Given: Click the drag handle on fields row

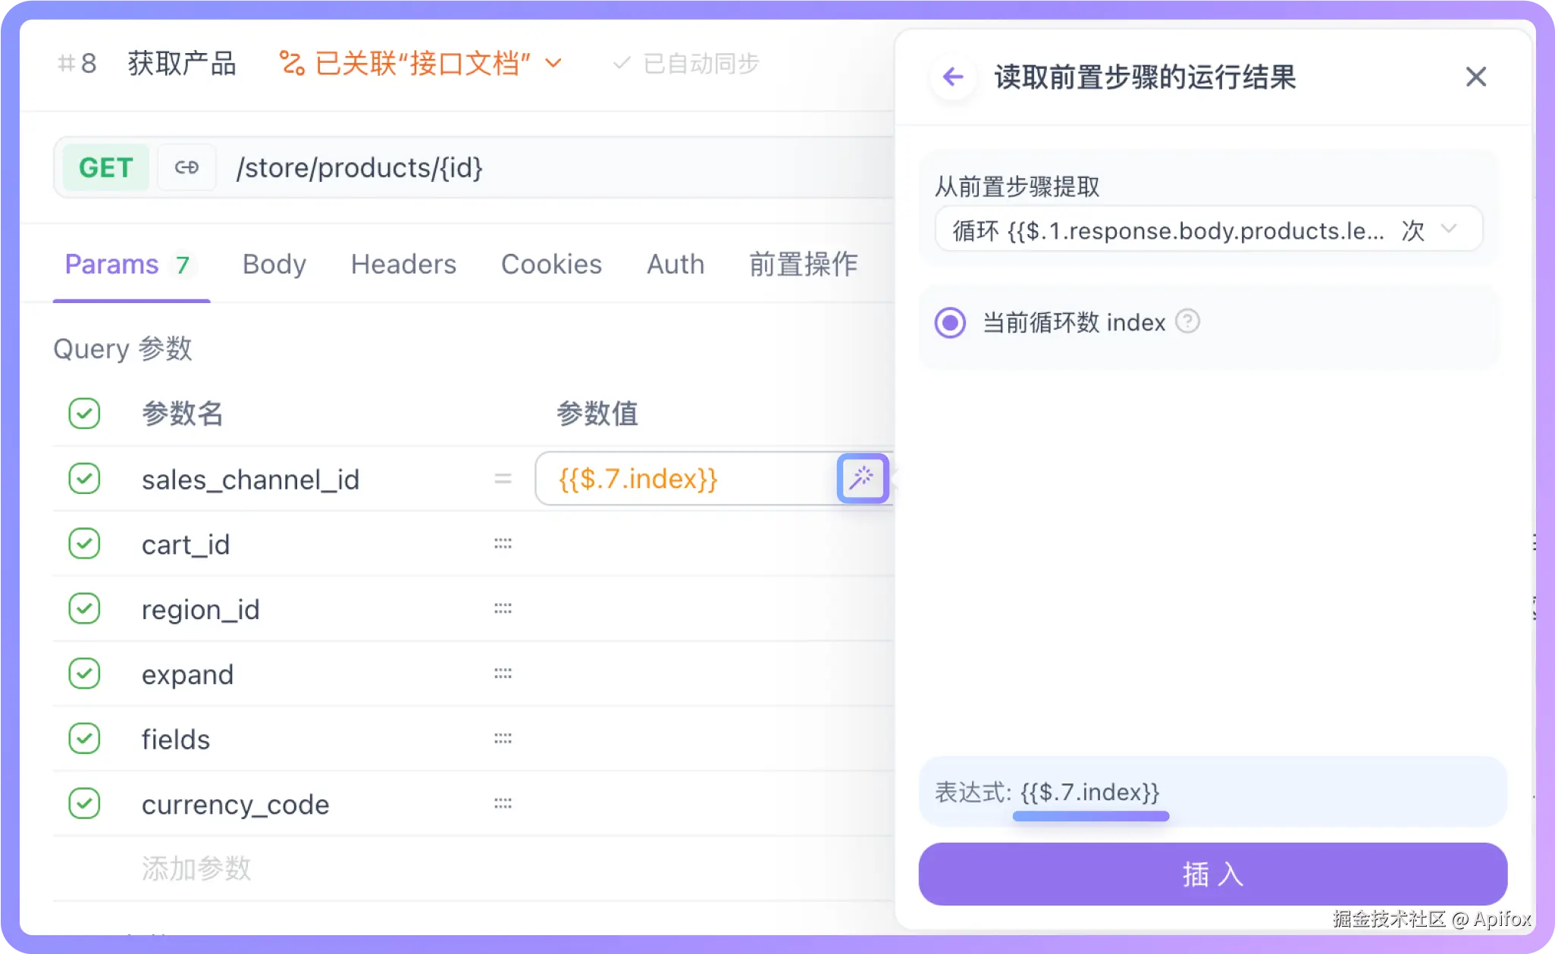Looking at the screenshot, I should coord(503,738).
